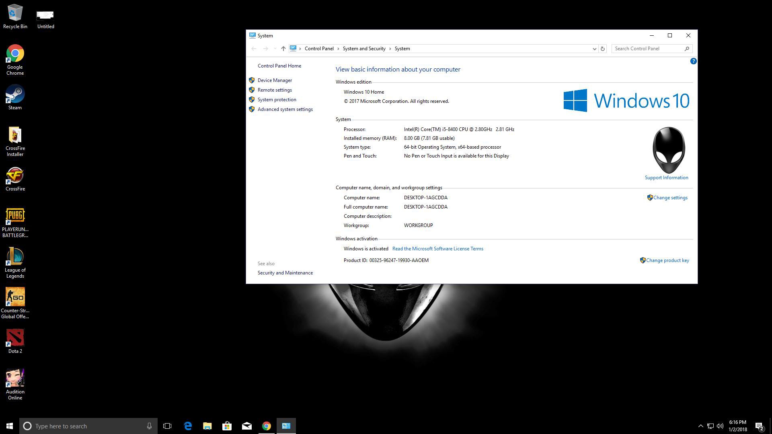
Task: Click the volume icon in system tray
Action: point(720,426)
